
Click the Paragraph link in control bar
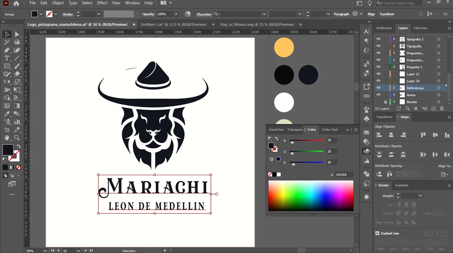coord(342,14)
